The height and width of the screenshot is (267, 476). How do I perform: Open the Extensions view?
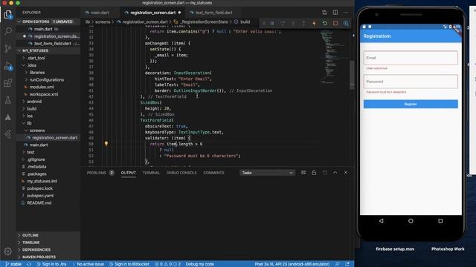click(8, 83)
